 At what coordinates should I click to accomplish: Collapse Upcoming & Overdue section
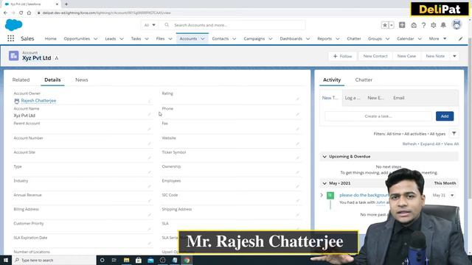324,157
